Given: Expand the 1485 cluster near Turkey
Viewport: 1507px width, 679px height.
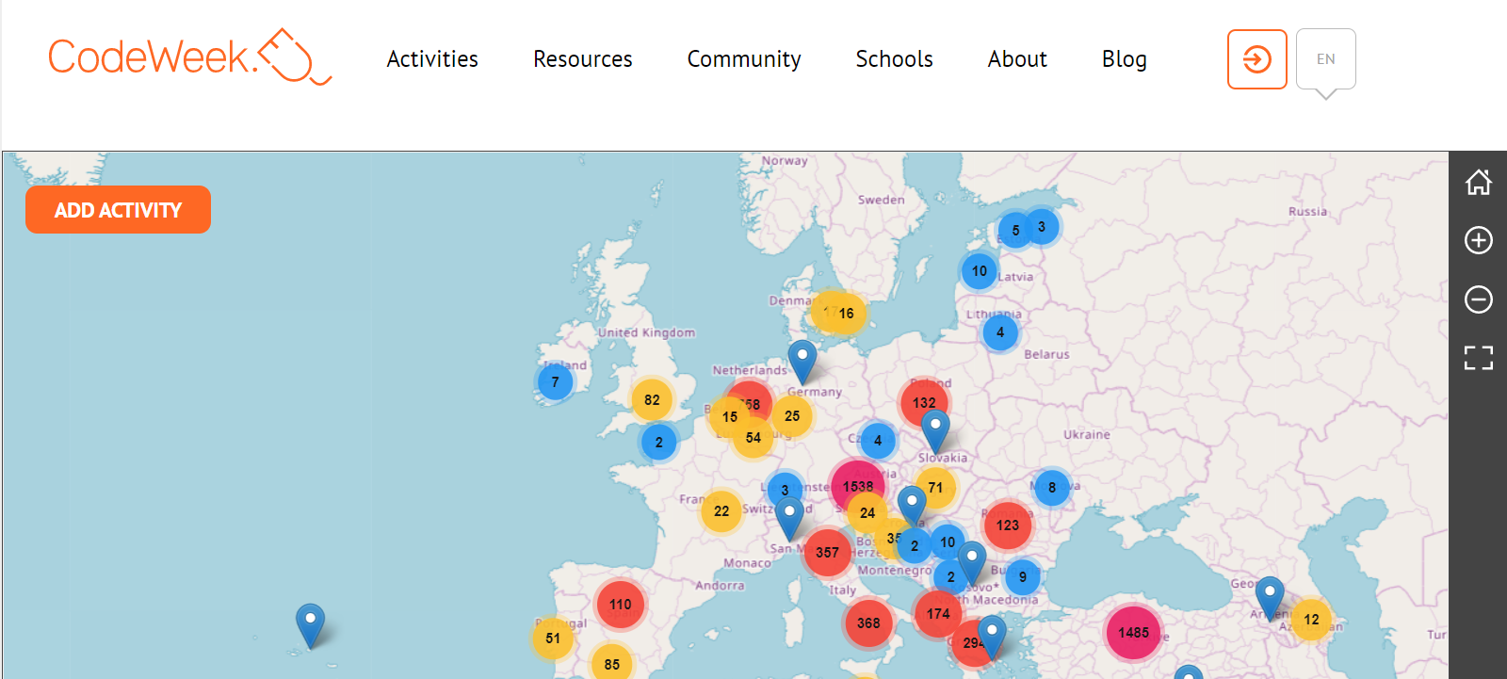Looking at the screenshot, I should (x=1133, y=632).
